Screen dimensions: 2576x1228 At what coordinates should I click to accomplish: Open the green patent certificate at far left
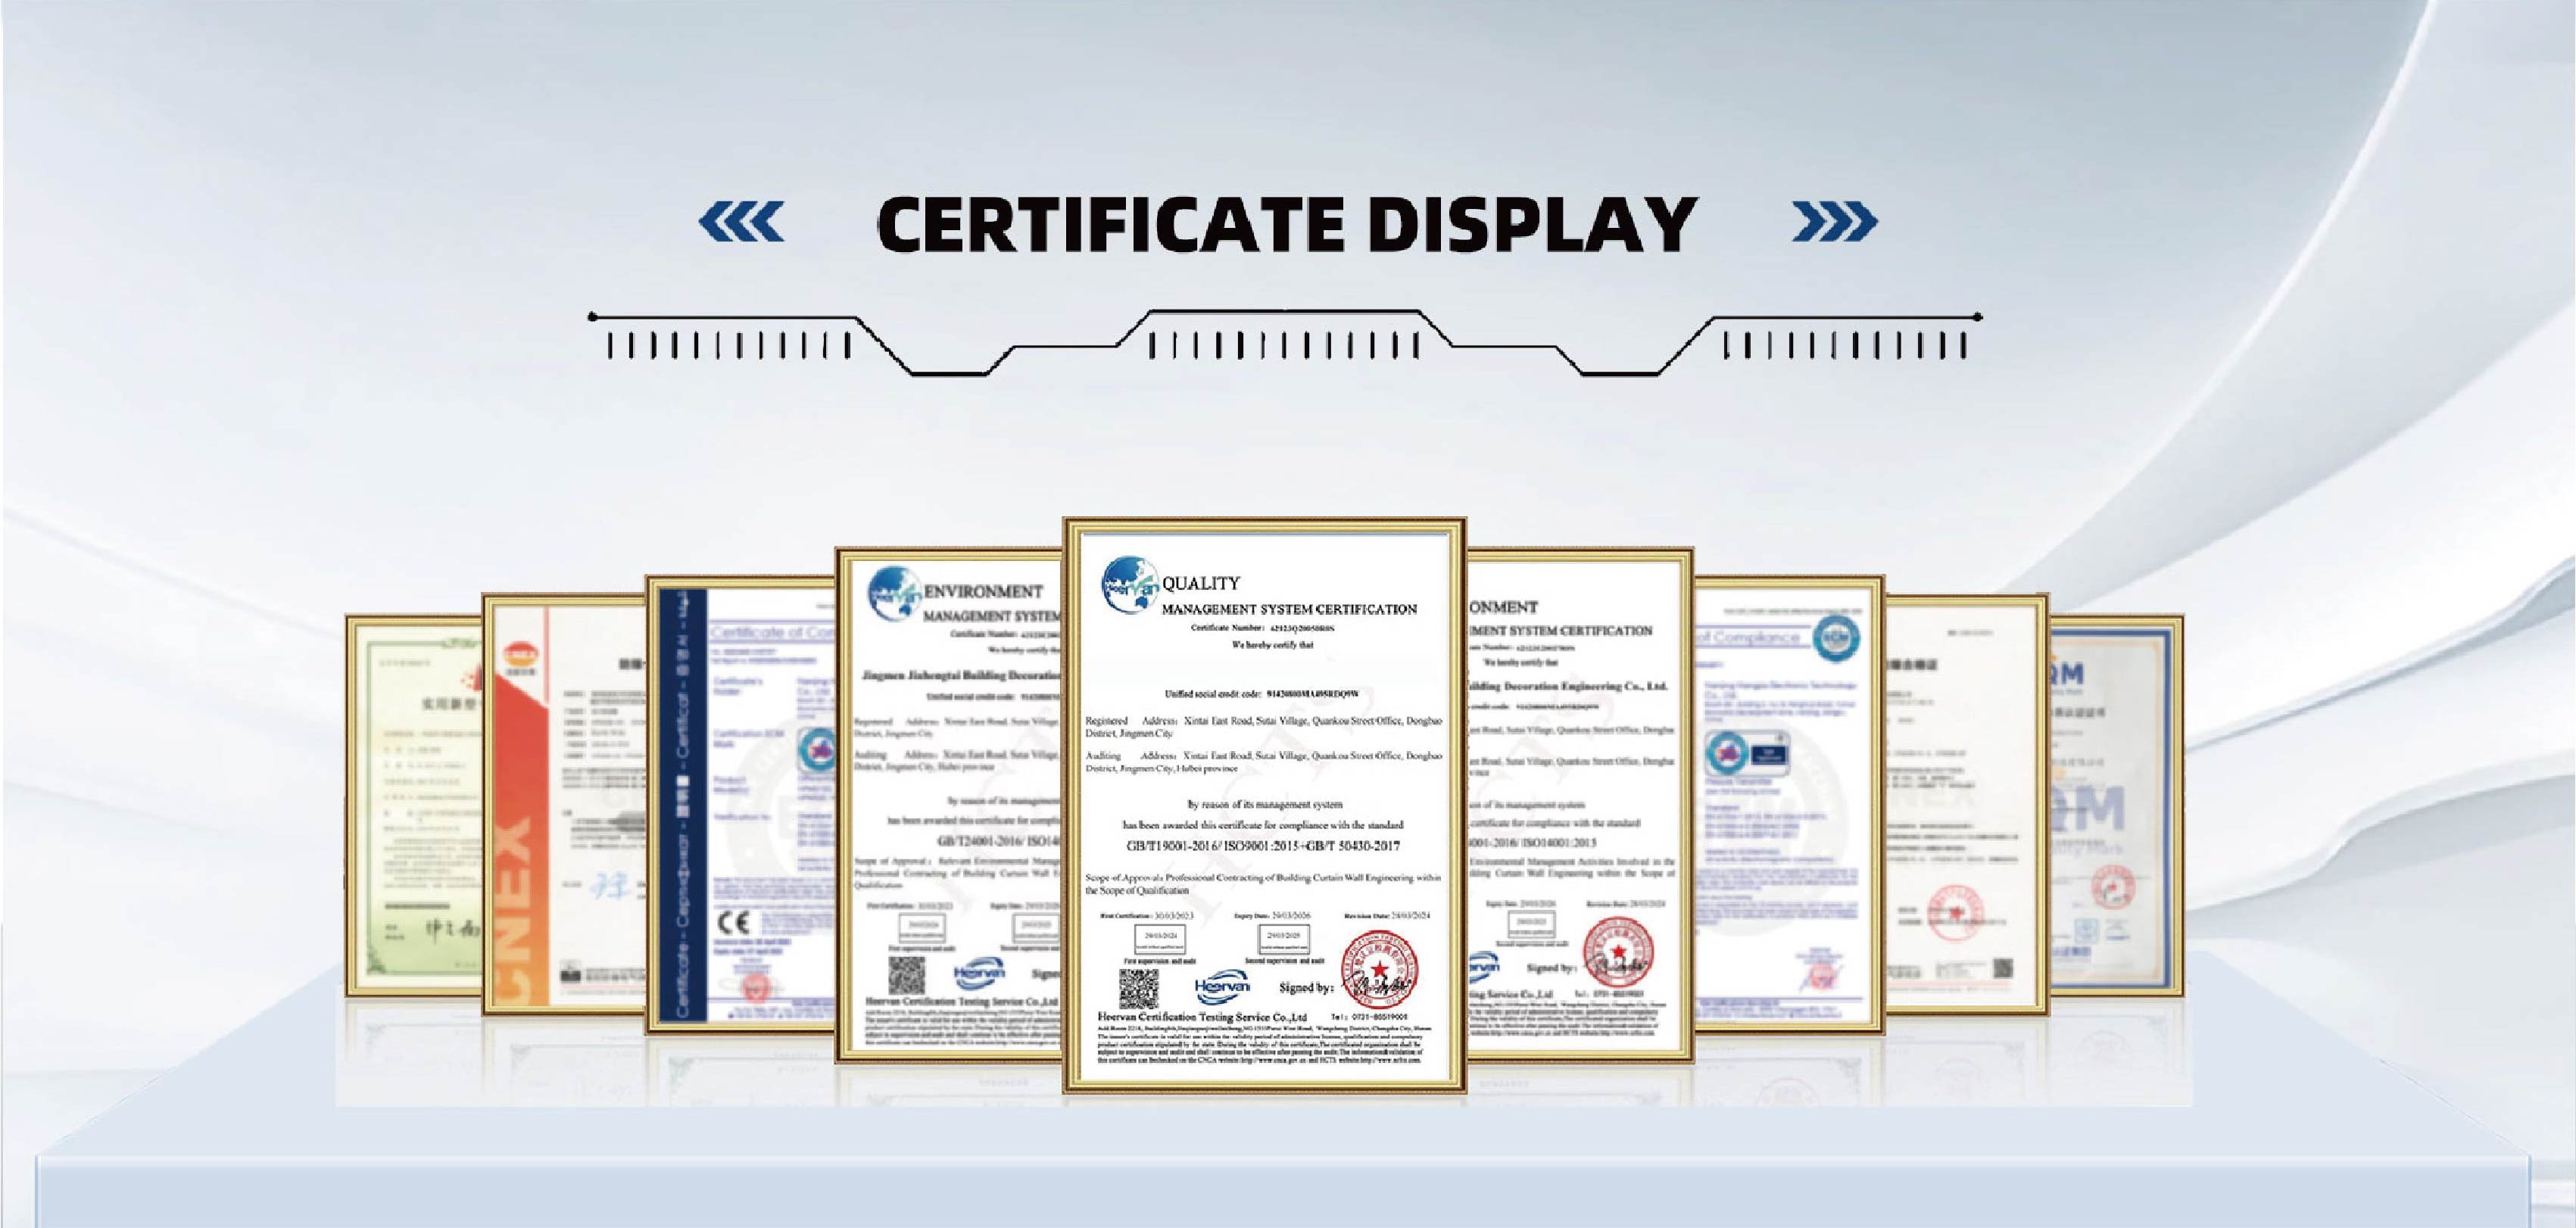(414, 806)
